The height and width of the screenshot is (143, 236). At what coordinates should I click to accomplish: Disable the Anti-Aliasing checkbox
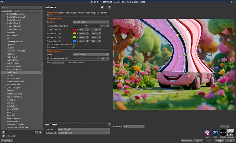coord(74,47)
